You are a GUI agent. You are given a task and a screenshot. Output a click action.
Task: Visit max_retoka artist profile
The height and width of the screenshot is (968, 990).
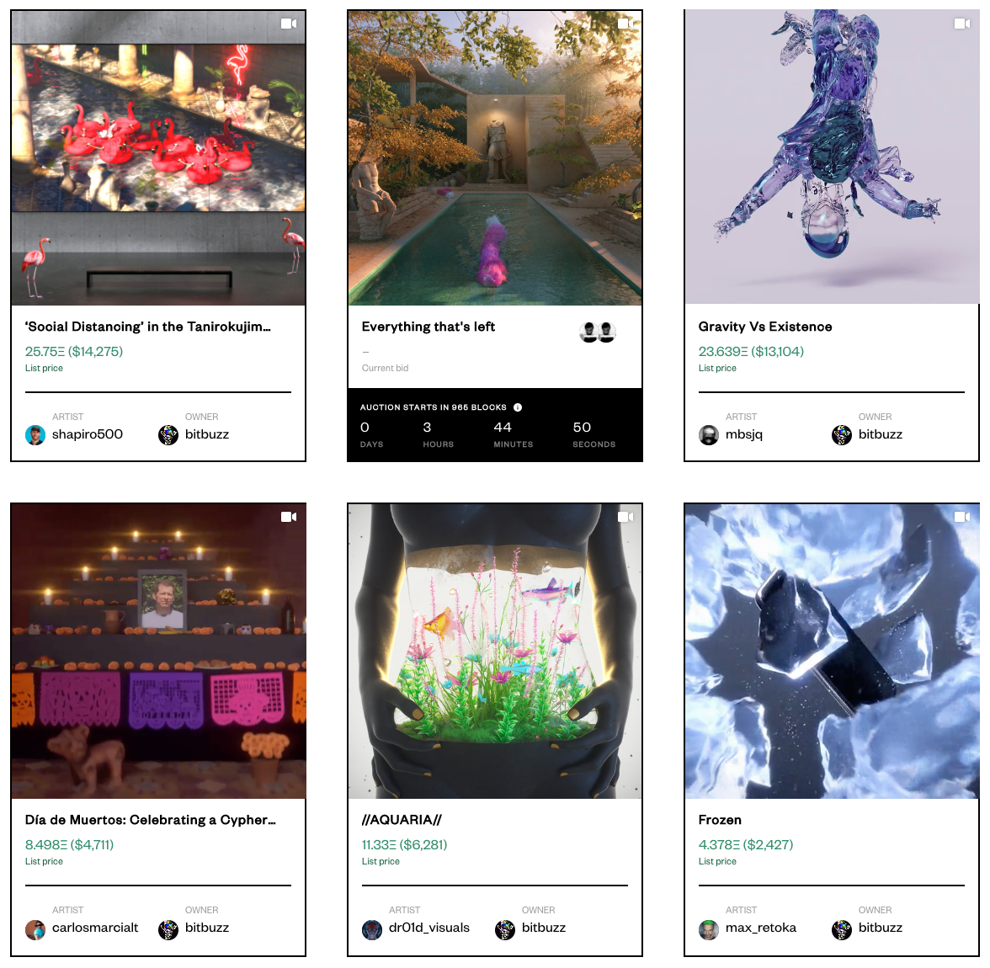pos(761,928)
